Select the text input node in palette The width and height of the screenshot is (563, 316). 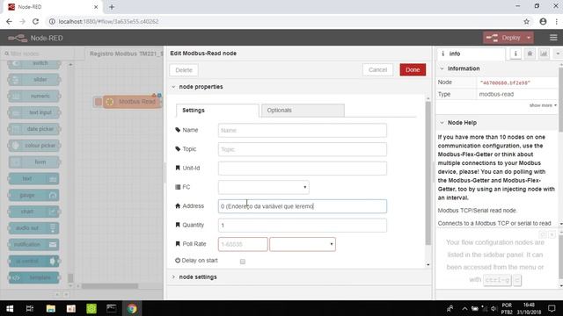click(x=34, y=112)
